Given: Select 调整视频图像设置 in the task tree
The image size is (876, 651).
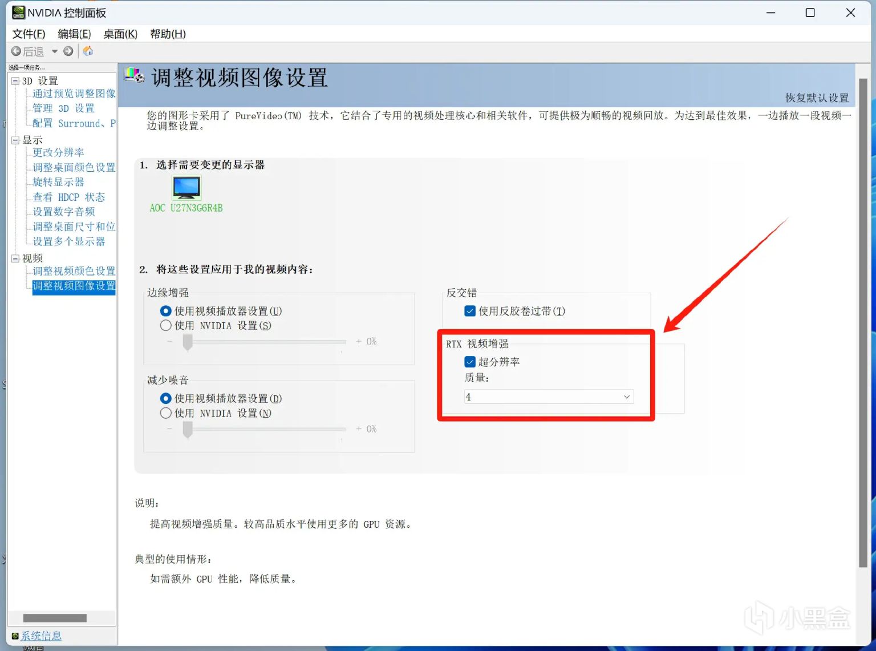Looking at the screenshot, I should click(x=74, y=286).
